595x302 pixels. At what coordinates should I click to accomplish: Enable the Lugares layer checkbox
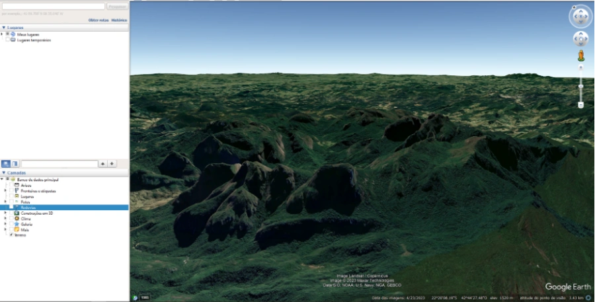pyautogui.click(x=11, y=196)
